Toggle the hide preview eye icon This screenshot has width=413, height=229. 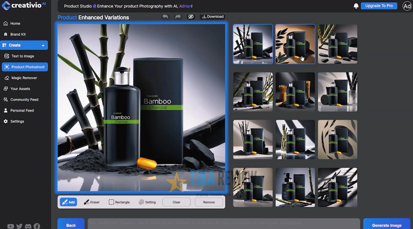pos(191,17)
